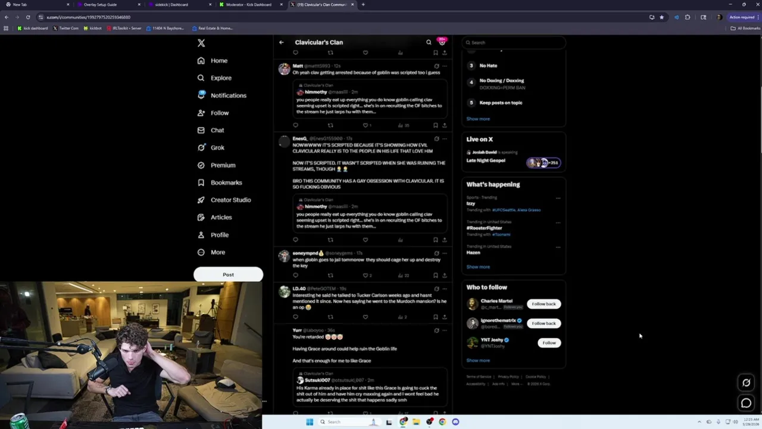This screenshot has height=429, width=762.
Task: Open more menu on LD.40 post
Action: click(x=444, y=289)
